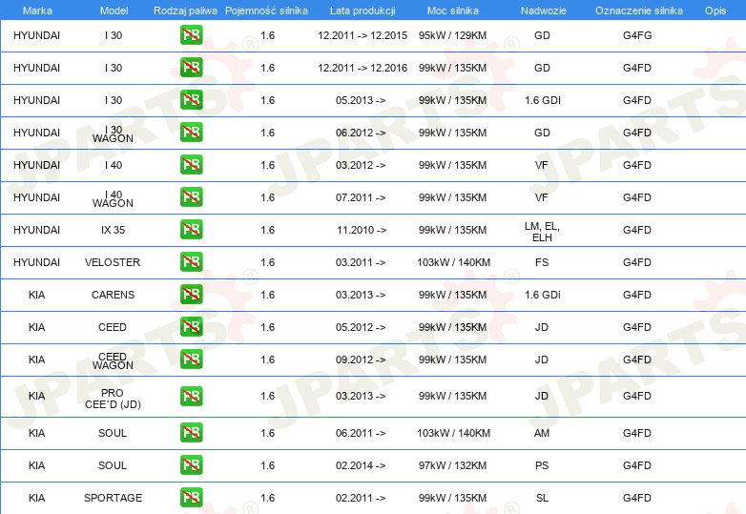Select the '07.2011 ->' production date cell
Screen dimensions: 746x514
click(x=361, y=197)
